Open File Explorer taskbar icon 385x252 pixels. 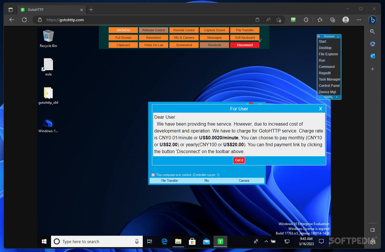pyautogui.click(x=178, y=241)
